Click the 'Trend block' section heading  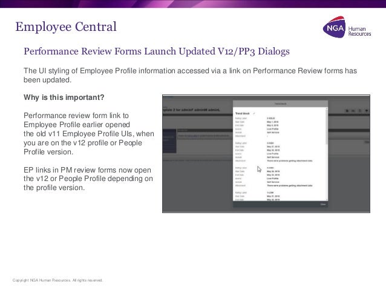pos(243,114)
